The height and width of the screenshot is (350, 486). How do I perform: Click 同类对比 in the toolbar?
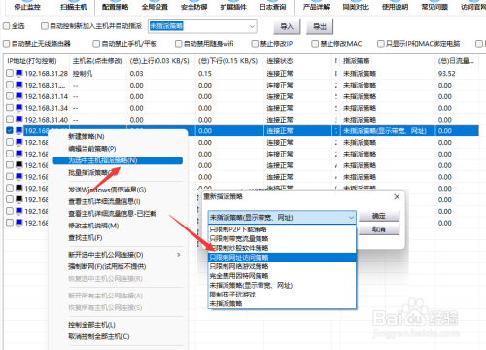356,7
